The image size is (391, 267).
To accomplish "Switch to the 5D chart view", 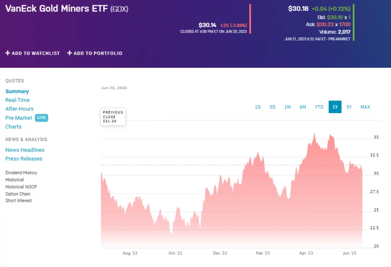I will pyautogui.click(x=272, y=107).
